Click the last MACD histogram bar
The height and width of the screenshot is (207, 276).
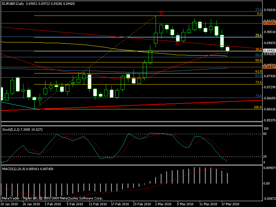click(227, 178)
